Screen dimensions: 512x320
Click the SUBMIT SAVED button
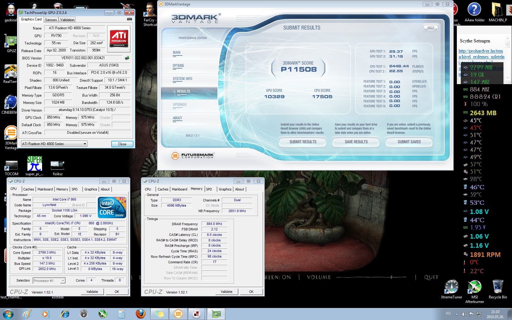(x=409, y=142)
